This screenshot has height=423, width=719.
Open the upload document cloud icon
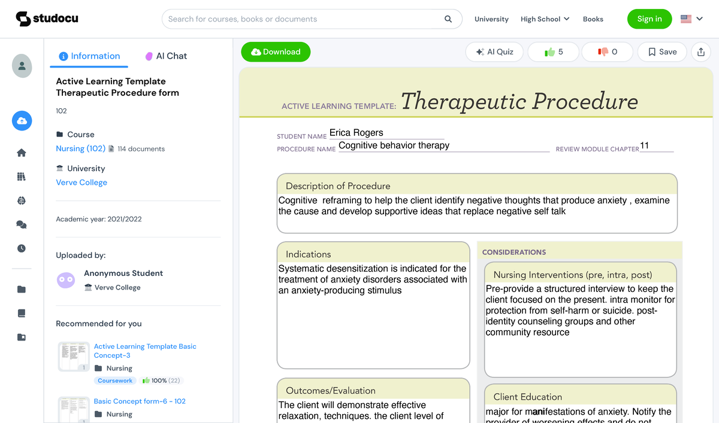(22, 120)
